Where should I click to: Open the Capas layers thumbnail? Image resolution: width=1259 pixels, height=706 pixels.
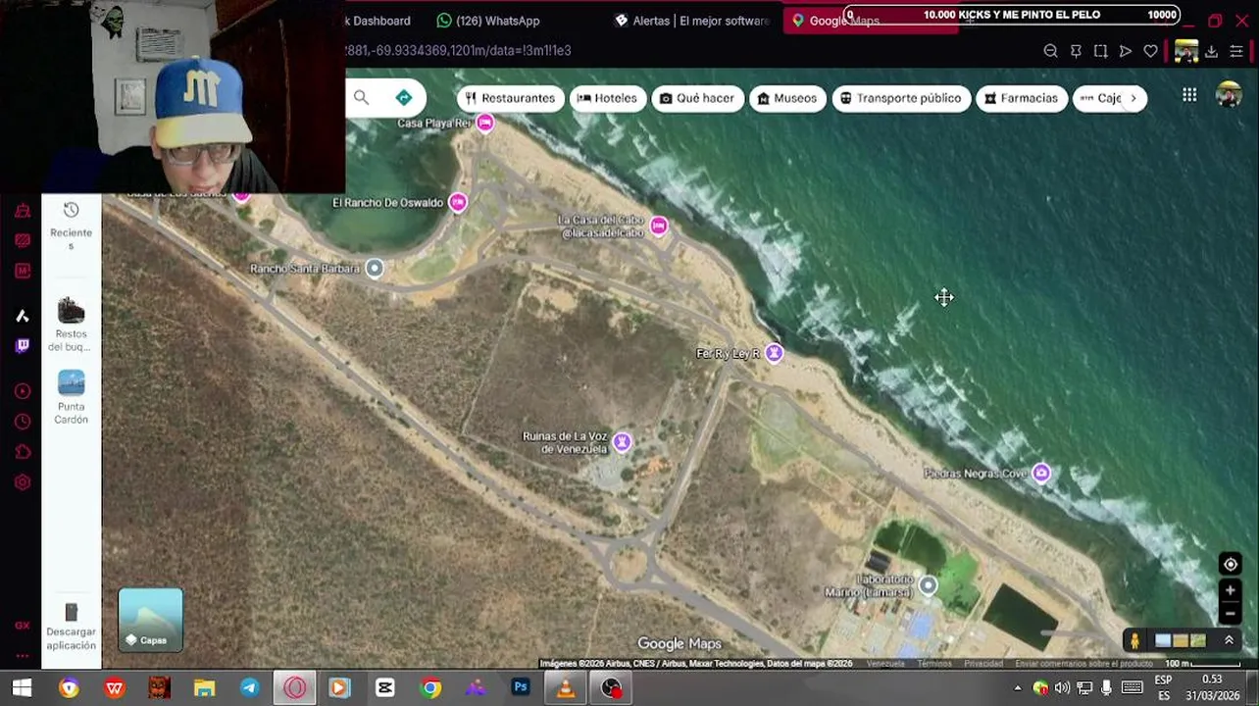pyautogui.click(x=150, y=620)
